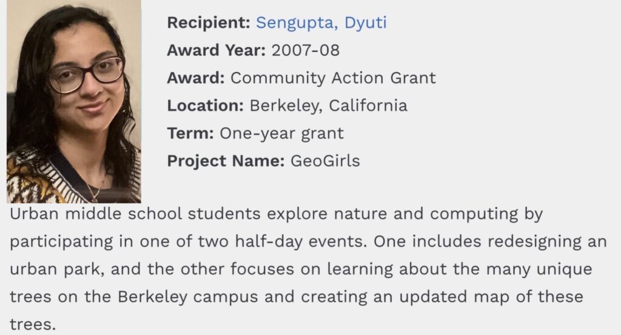Click the One-year grant term value
The width and height of the screenshot is (621, 335).
(x=281, y=133)
